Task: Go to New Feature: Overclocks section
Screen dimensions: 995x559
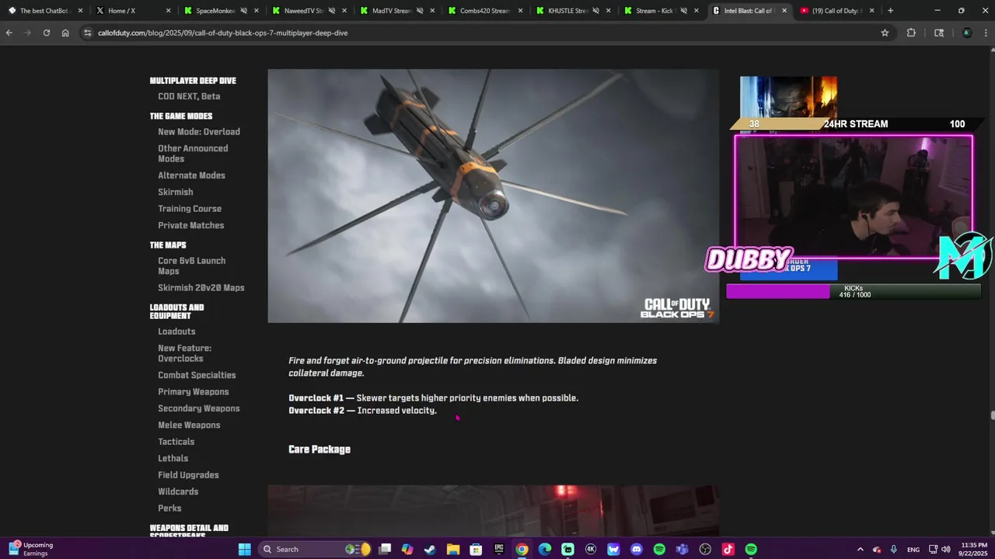Action: [184, 353]
